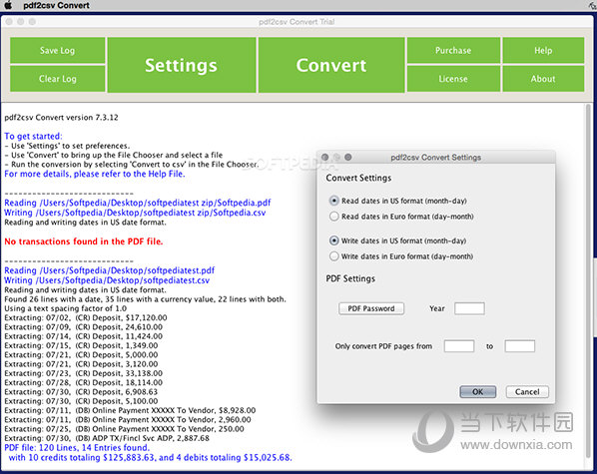The image size is (597, 474).
Task: Click 'Using a text spacing factor of 1.0'
Action: click(x=66, y=308)
